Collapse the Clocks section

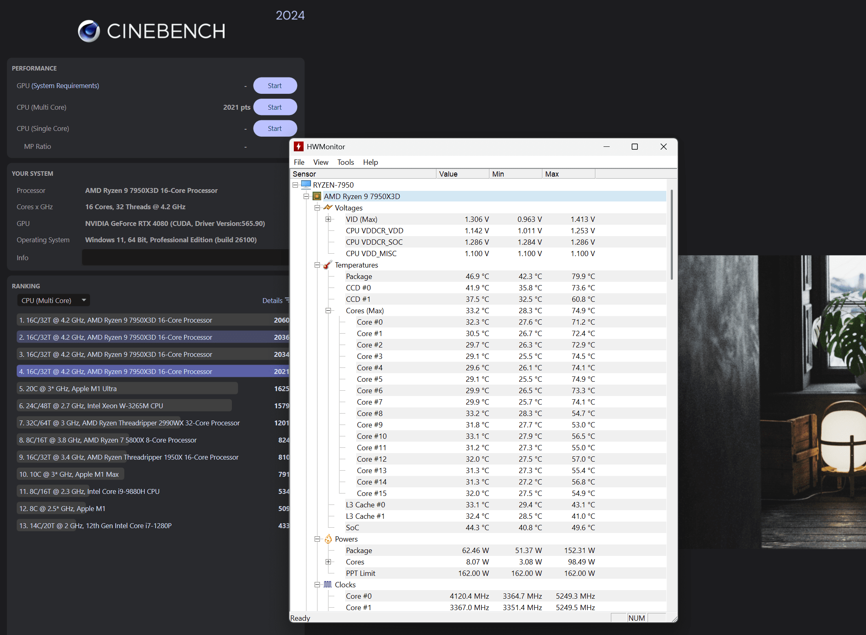[317, 584]
